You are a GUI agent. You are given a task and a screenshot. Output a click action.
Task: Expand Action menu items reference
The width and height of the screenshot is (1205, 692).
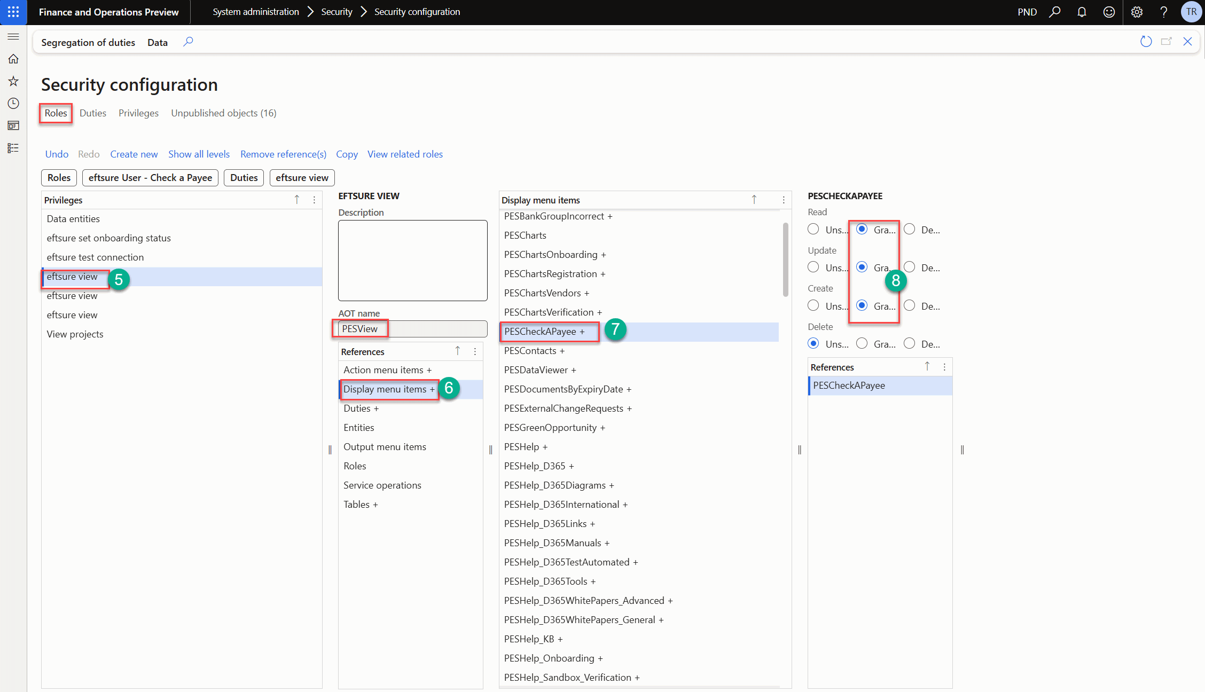point(429,370)
